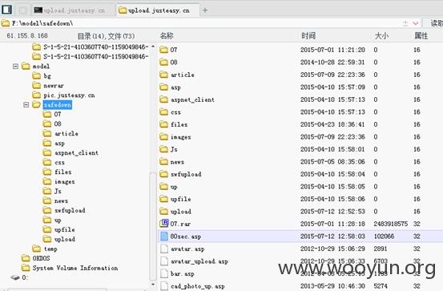Click the 目录(14),文件(73) count label
Viewport: 443px width, 291px height.
[x=106, y=36]
